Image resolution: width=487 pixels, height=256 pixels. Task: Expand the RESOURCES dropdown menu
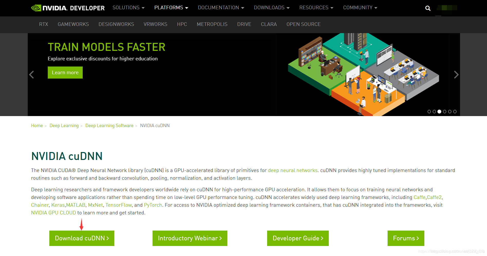(316, 8)
